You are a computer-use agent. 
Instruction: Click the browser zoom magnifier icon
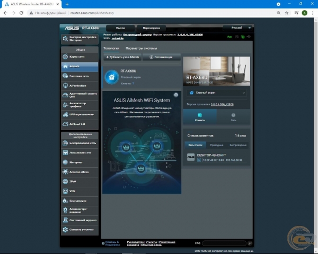click(279, 13)
